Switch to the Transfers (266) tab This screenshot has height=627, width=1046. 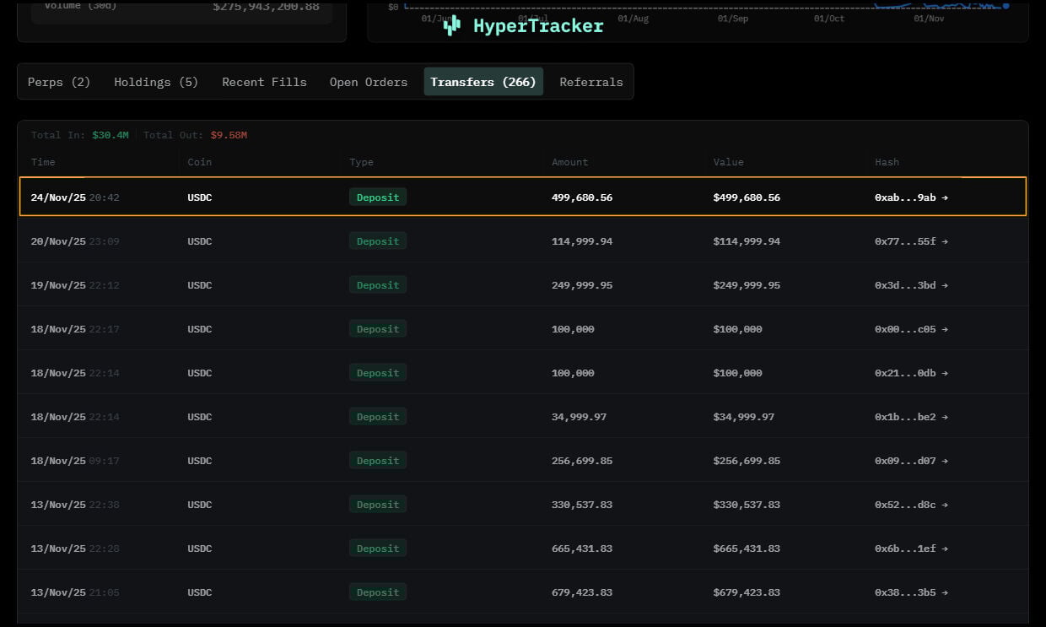(x=483, y=81)
